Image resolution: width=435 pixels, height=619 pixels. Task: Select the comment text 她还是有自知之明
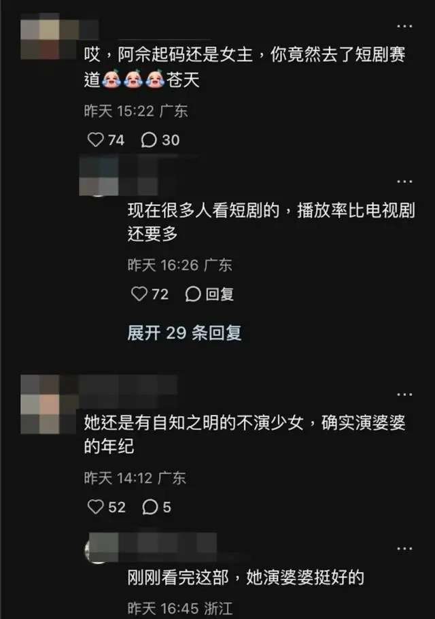pos(151,423)
